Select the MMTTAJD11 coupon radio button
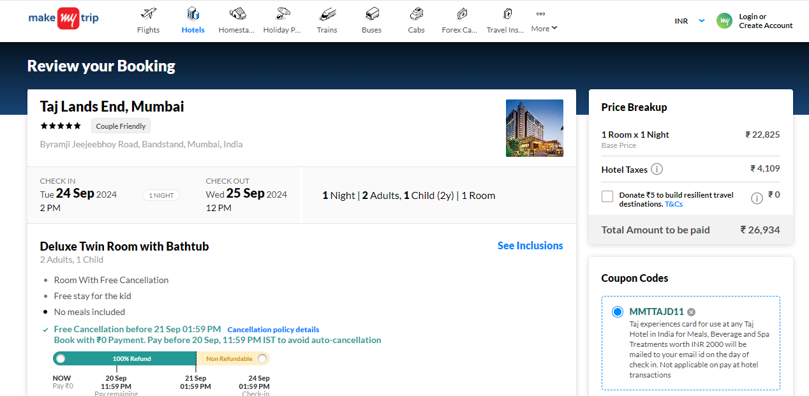809x396 pixels. 618,312
